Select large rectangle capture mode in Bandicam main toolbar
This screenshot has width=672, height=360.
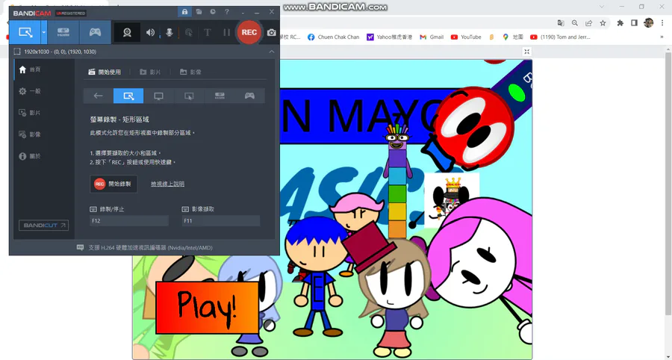pos(25,32)
